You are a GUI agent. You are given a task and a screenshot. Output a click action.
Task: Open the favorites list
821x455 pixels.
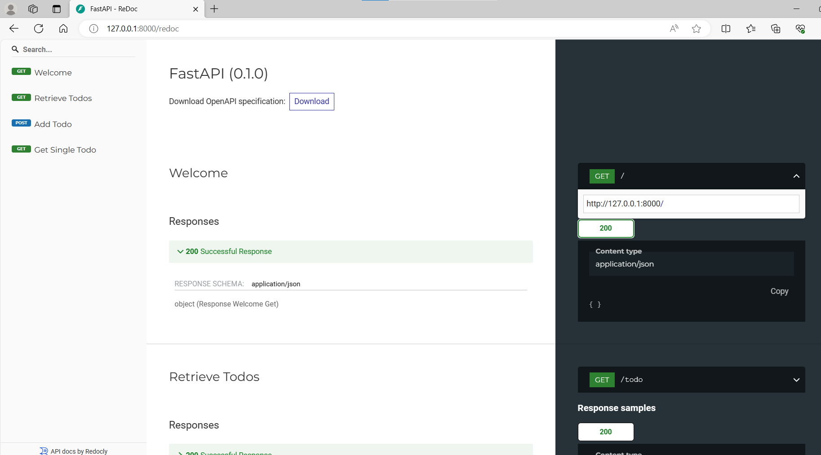tap(751, 29)
